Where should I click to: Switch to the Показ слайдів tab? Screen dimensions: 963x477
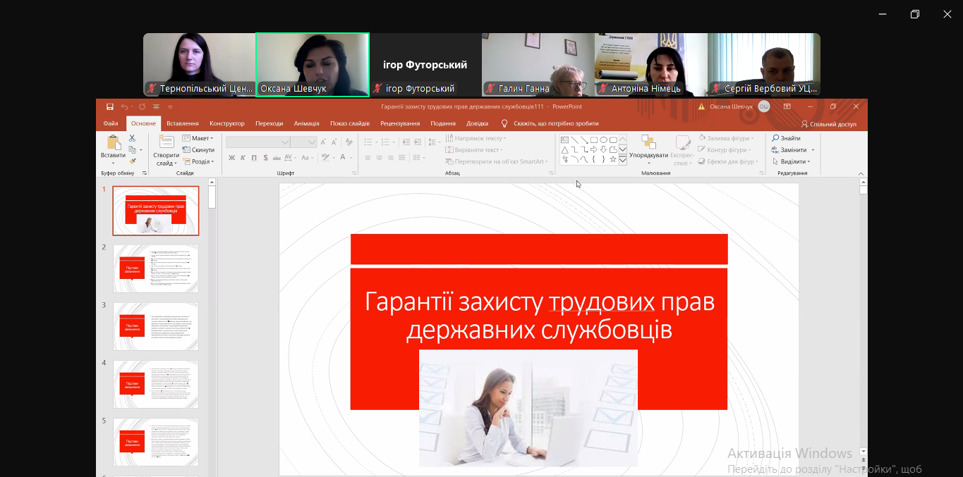tap(349, 123)
